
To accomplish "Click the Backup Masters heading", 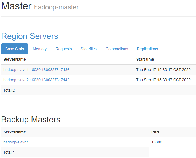I will 31,119.
